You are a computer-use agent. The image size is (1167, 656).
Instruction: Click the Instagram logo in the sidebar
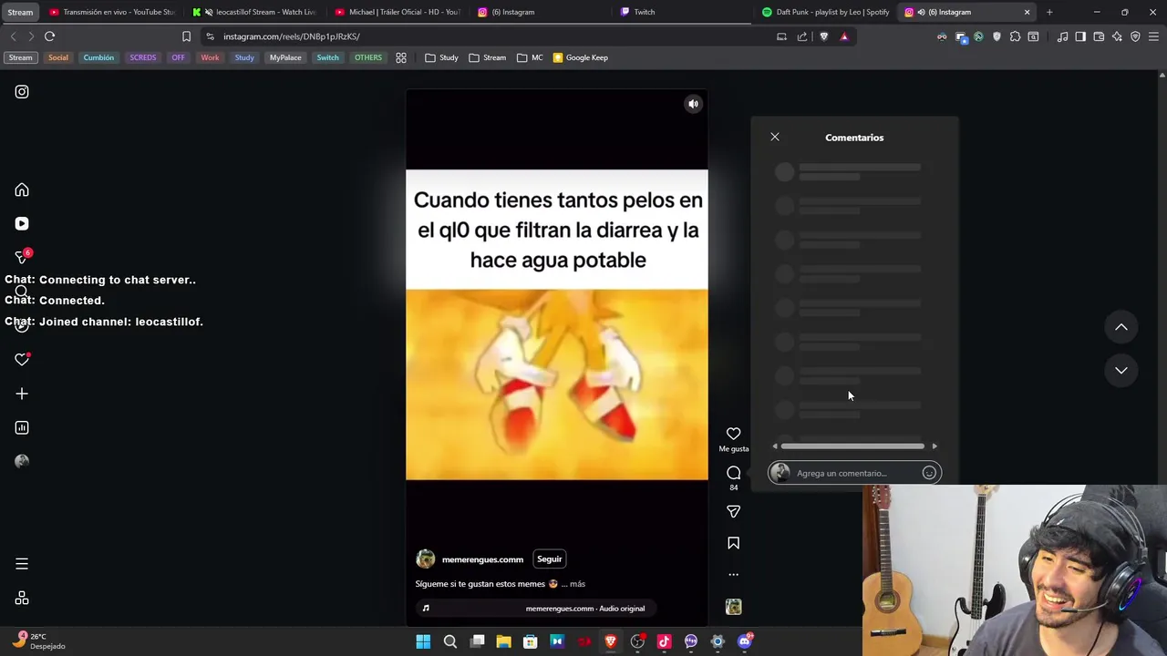(x=22, y=92)
